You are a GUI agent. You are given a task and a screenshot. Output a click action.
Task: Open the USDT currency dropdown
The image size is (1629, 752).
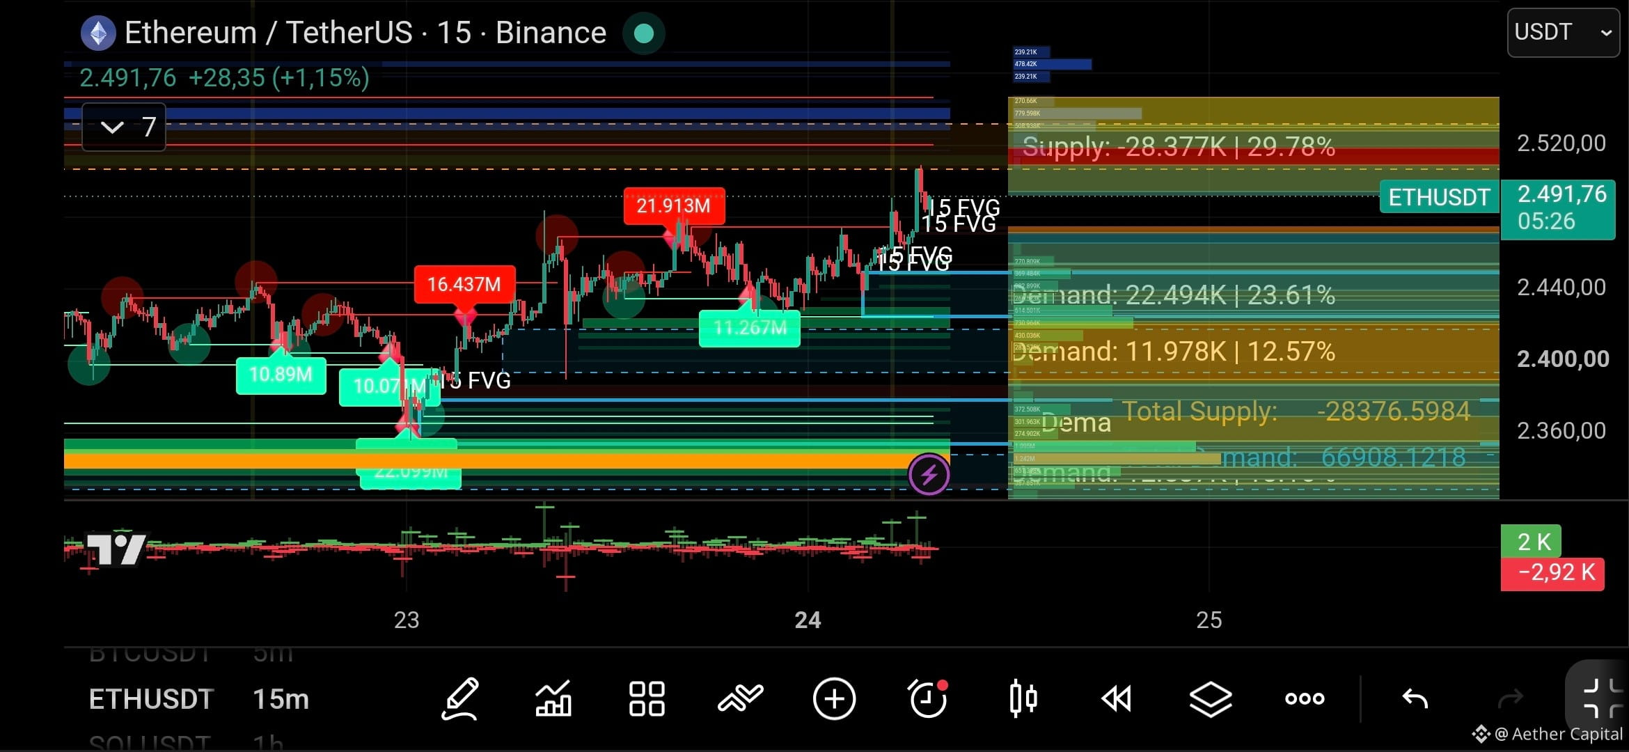pyautogui.click(x=1563, y=32)
